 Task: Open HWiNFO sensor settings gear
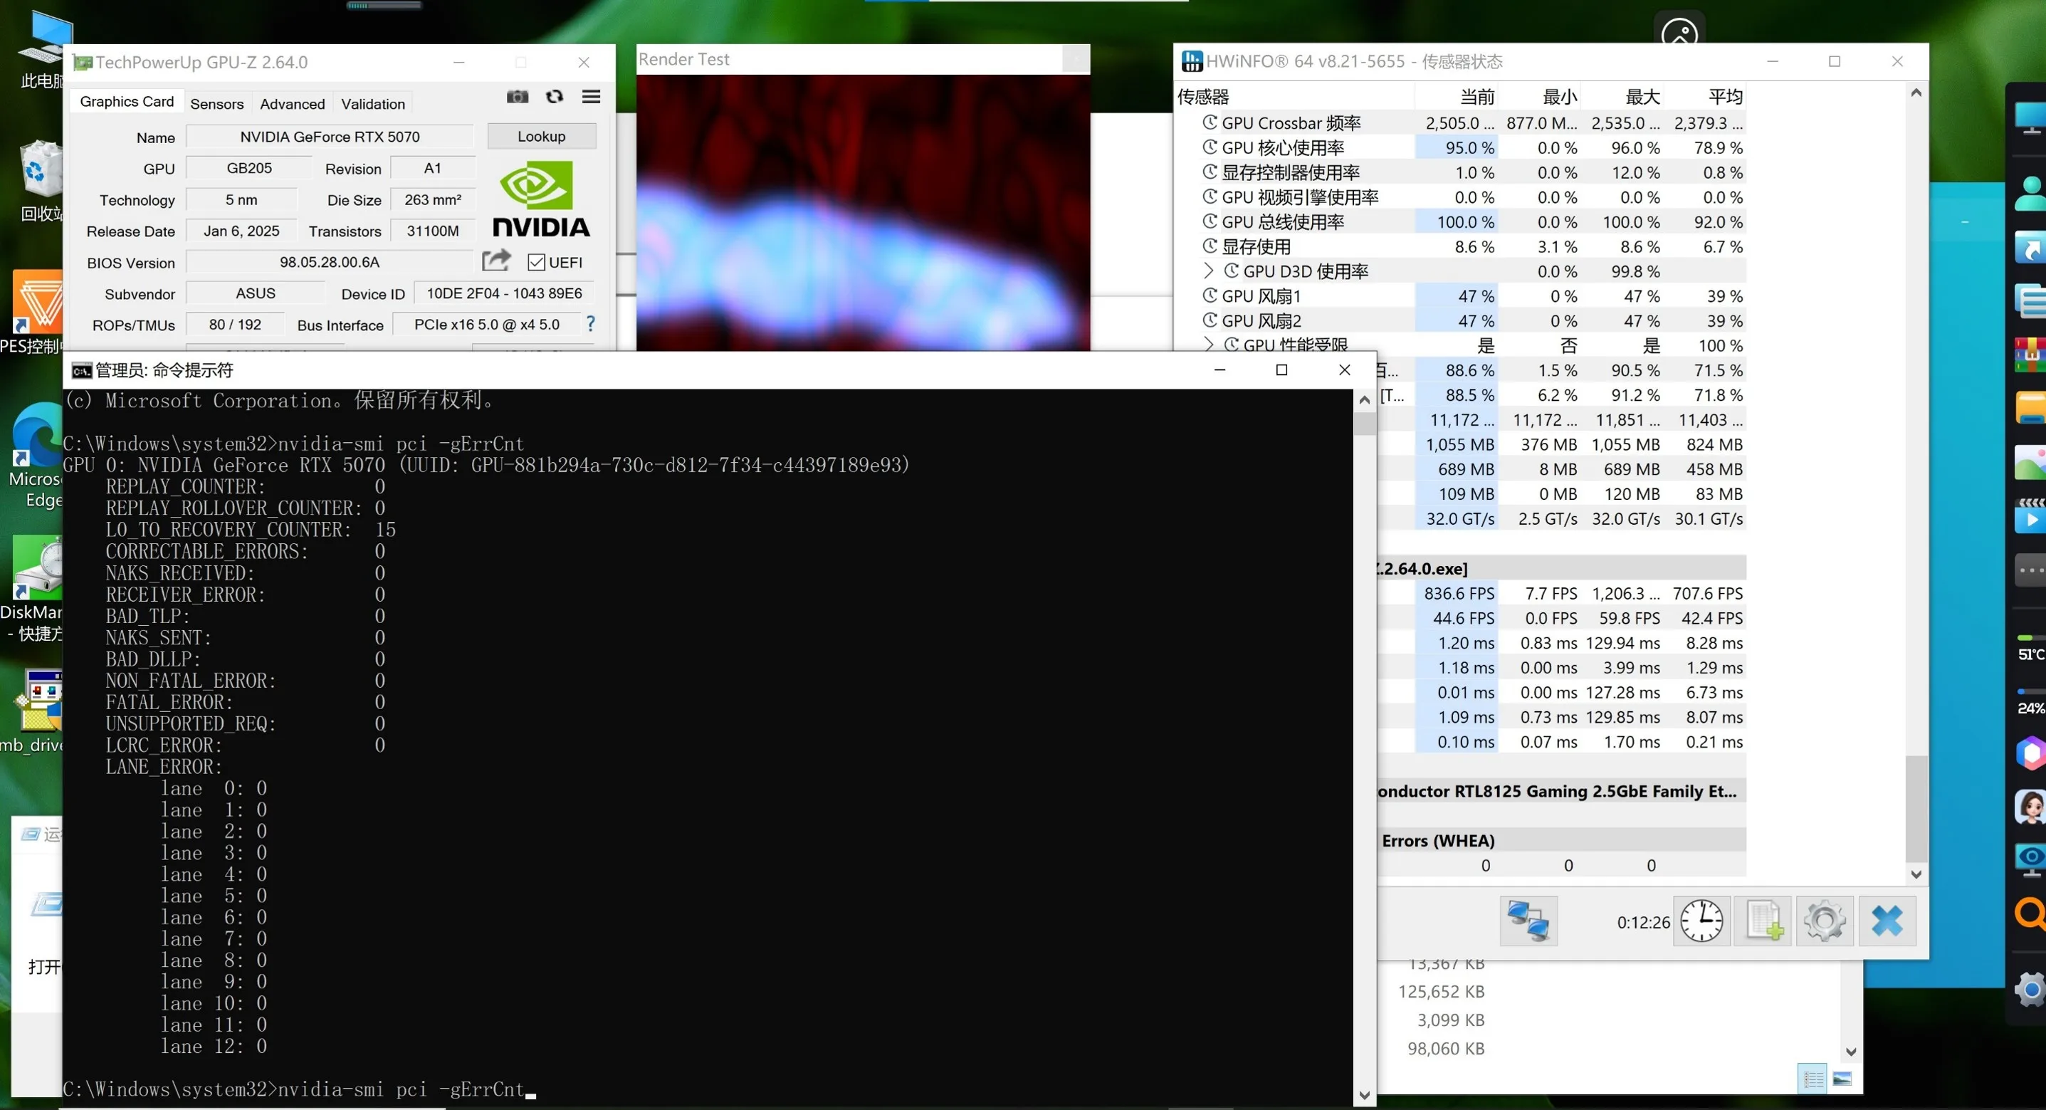[x=1825, y=922]
